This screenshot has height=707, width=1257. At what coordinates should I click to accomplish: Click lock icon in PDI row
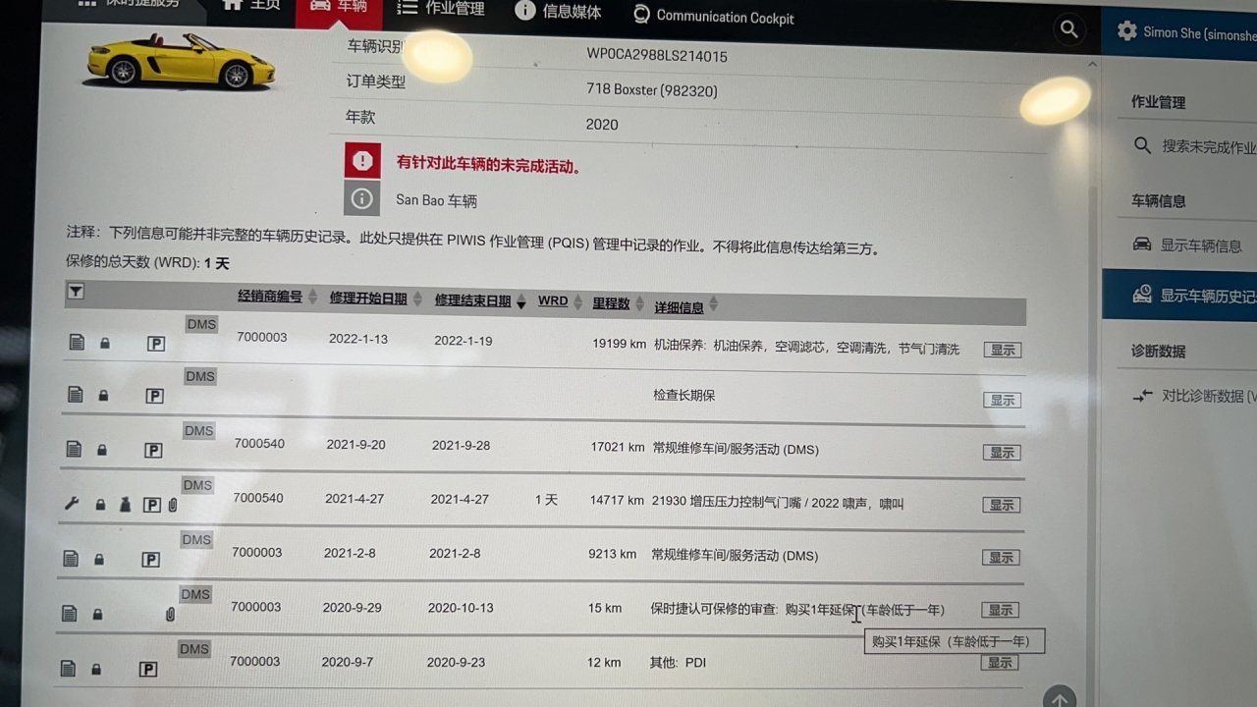96,670
